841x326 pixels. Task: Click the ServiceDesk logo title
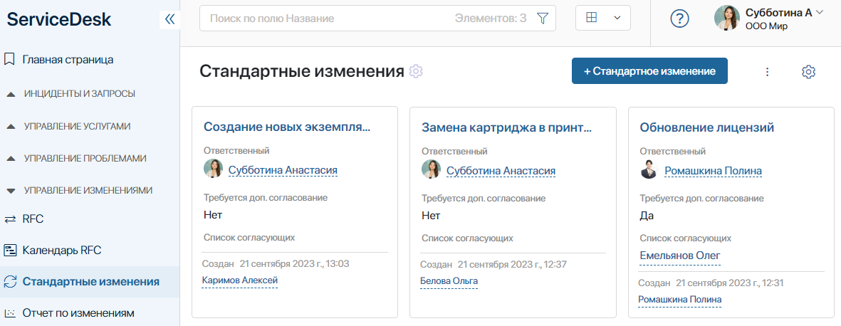coord(59,19)
